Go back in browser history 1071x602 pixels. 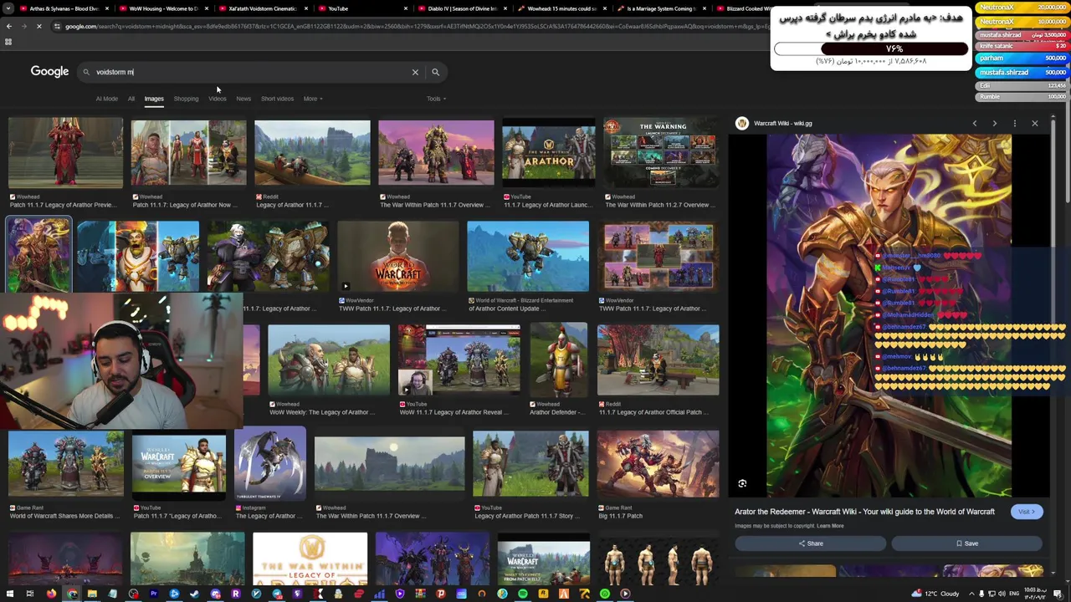click(8, 26)
